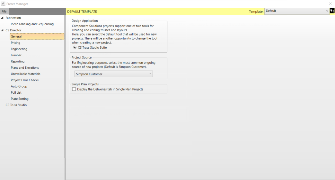335x180 pixels.
Task: Open Project Error Checks settings
Action: click(x=24, y=80)
